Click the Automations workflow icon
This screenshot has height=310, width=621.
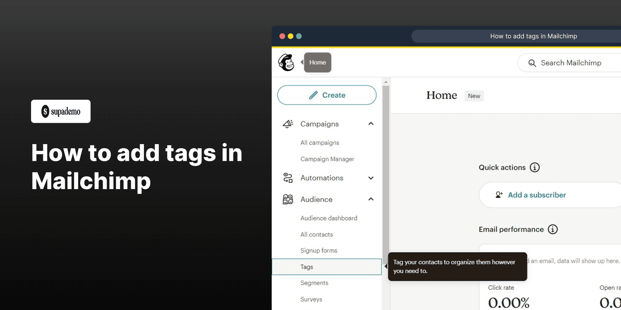(288, 177)
